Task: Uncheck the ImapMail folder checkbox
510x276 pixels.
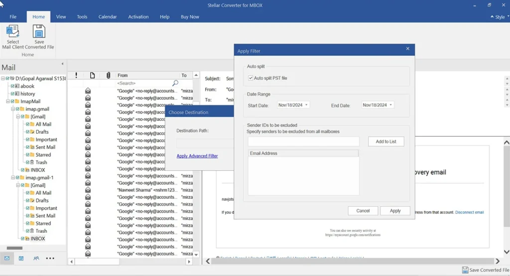Action: [x=12, y=101]
